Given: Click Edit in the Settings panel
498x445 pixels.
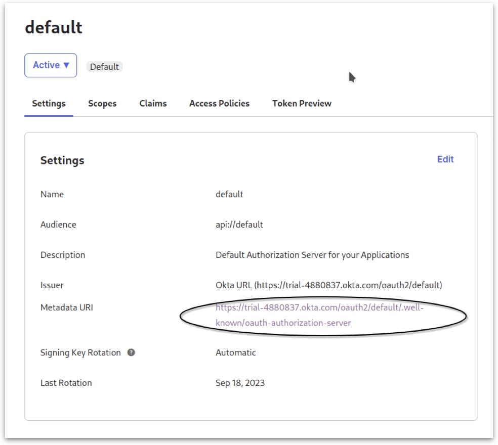Looking at the screenshot, I should (x=445, y=159).
